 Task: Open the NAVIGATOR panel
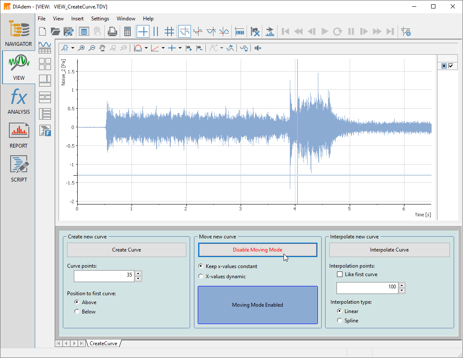pos(18,33)
